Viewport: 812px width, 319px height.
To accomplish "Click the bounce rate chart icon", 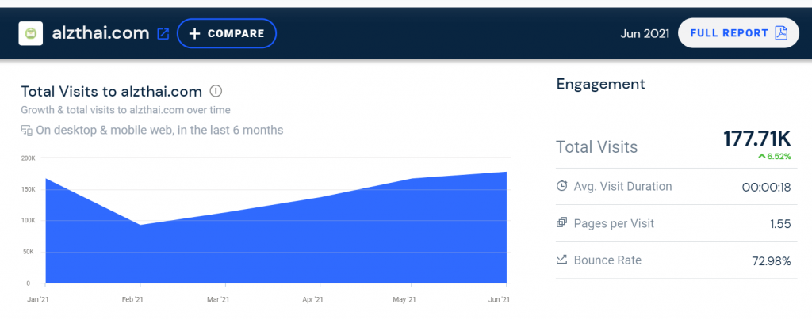I will point(562,260).
